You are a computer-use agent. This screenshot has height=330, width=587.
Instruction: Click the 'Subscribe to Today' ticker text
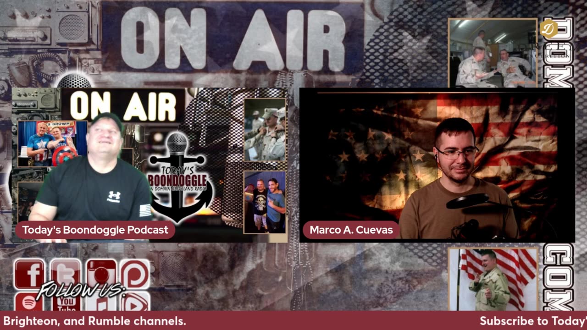click(533, 321)
